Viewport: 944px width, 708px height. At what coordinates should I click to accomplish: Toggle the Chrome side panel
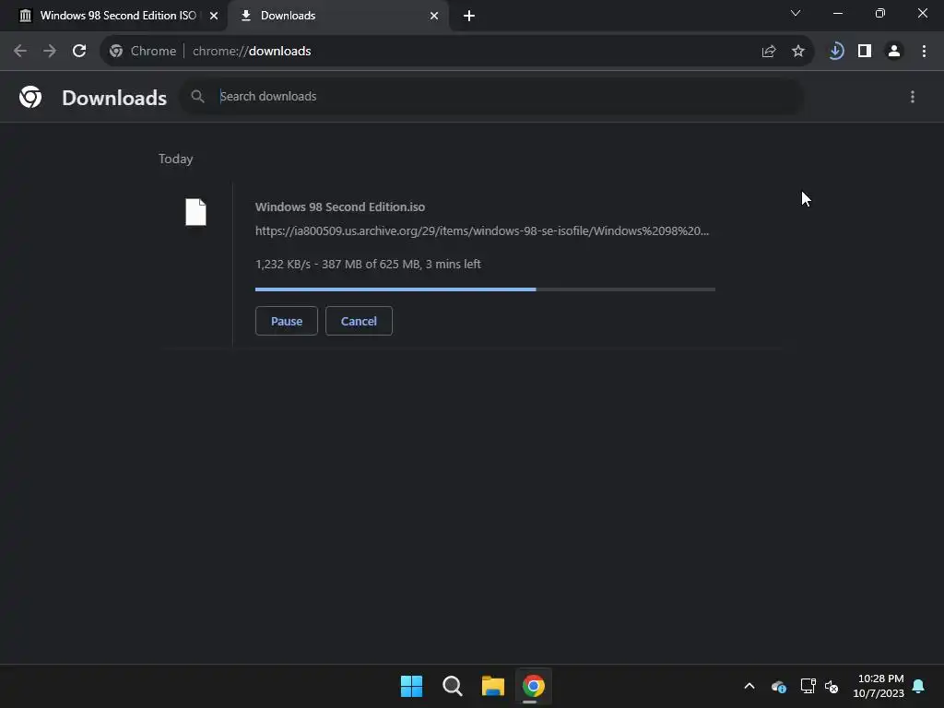tap(865, 52)
